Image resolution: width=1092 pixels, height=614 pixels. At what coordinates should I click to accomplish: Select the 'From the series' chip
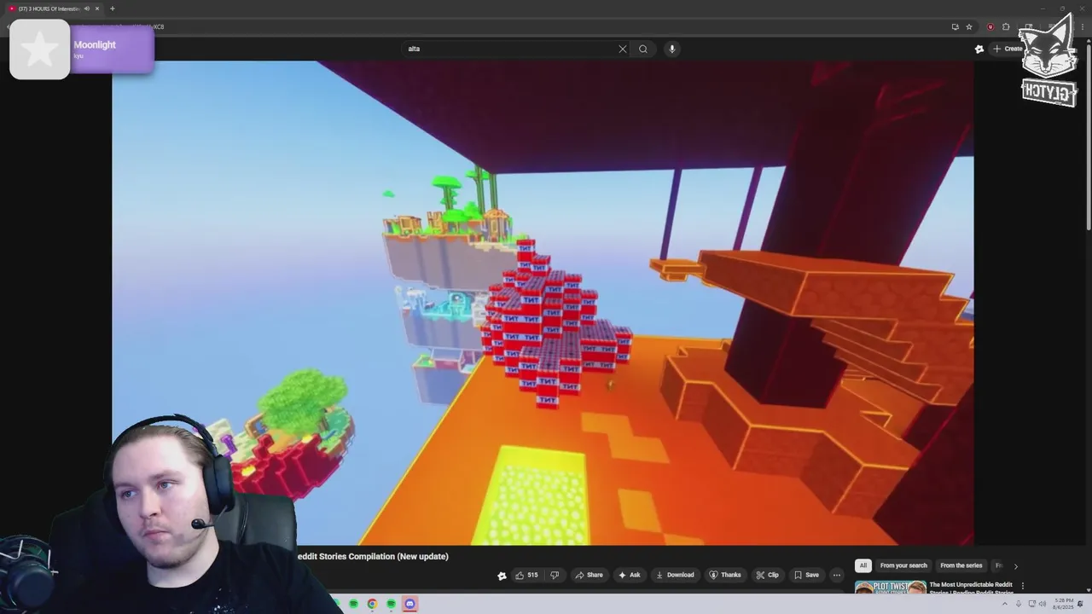click(x=961, y=565)
